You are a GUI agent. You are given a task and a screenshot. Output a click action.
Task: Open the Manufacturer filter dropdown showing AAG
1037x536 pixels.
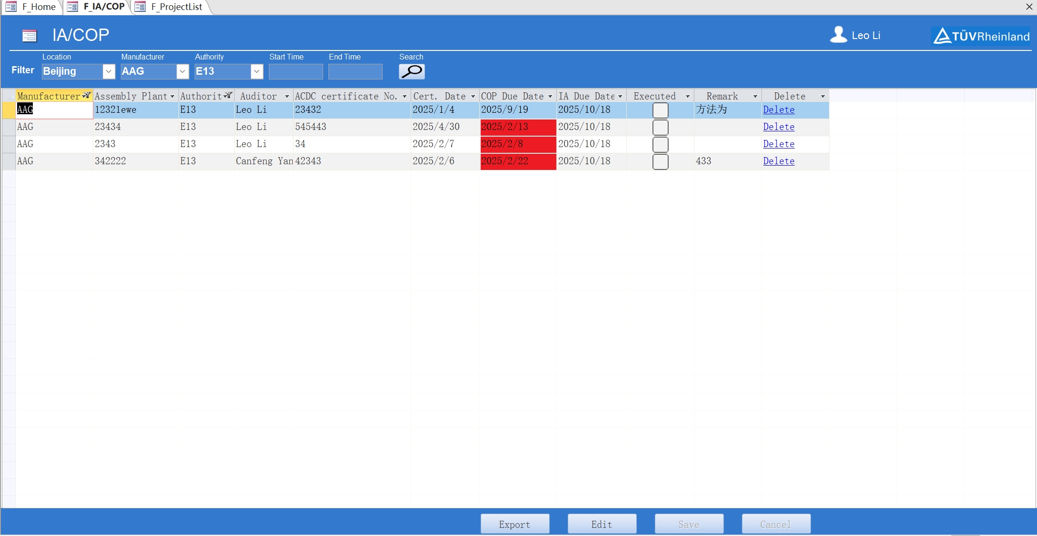(183, 71)
